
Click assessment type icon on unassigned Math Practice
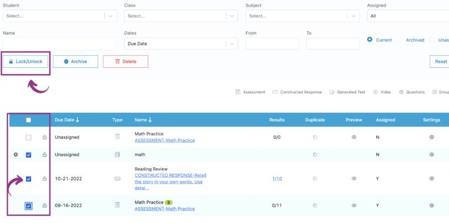click(x=118, y=137)
